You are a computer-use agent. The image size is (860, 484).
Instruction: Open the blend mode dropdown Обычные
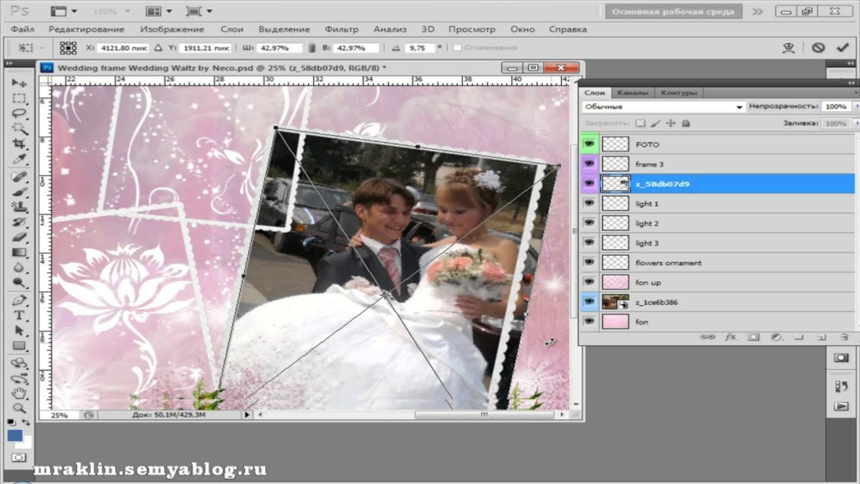[x=664, y=106]
